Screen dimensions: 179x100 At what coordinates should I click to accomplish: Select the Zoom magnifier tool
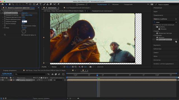[13, 4]
